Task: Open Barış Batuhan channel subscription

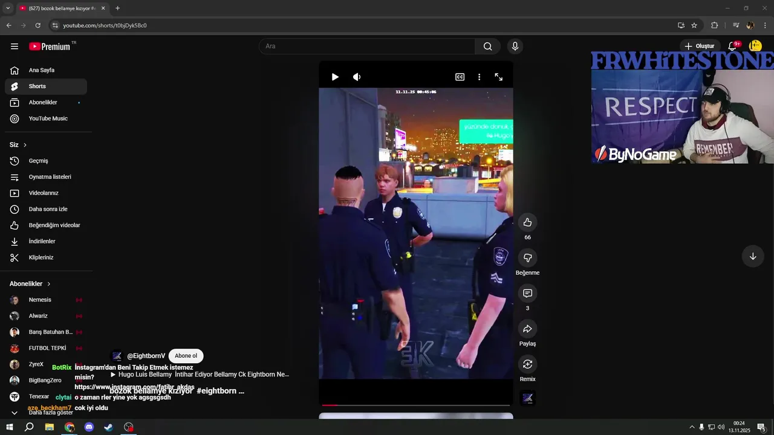Action: (46, 332)
